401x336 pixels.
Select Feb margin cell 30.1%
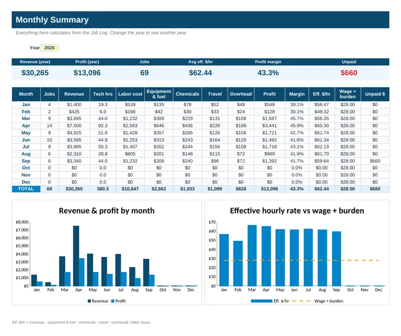pyautogui.click(x=297, y=112)
